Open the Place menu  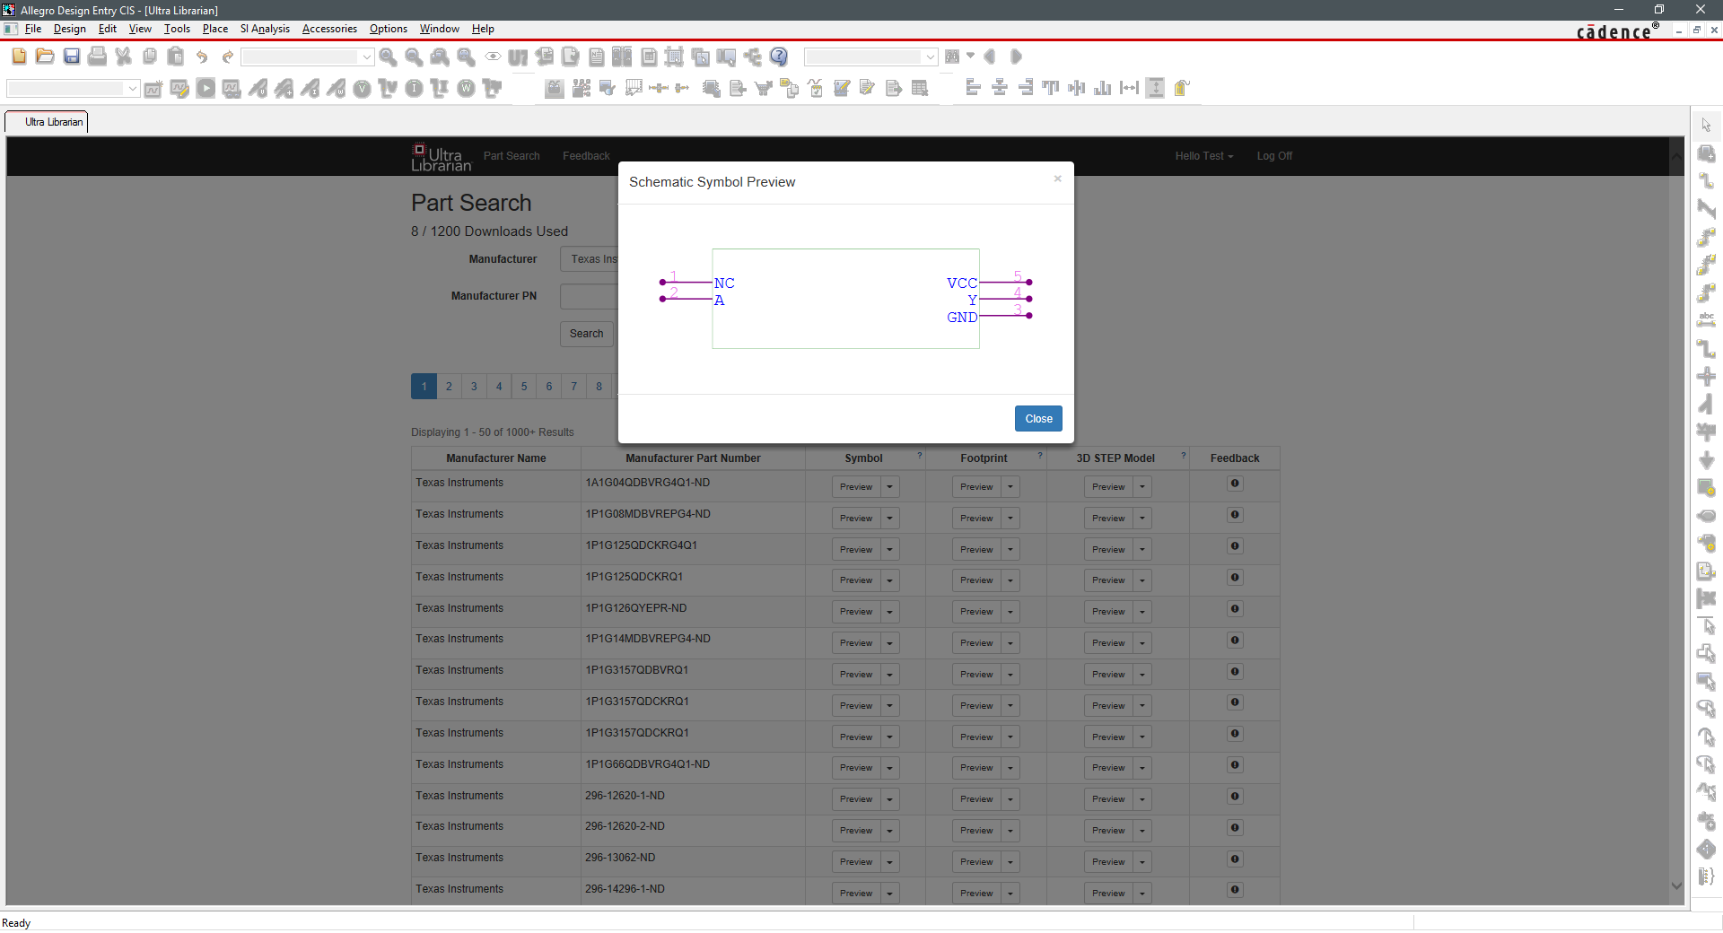click(x=215, y=29)
